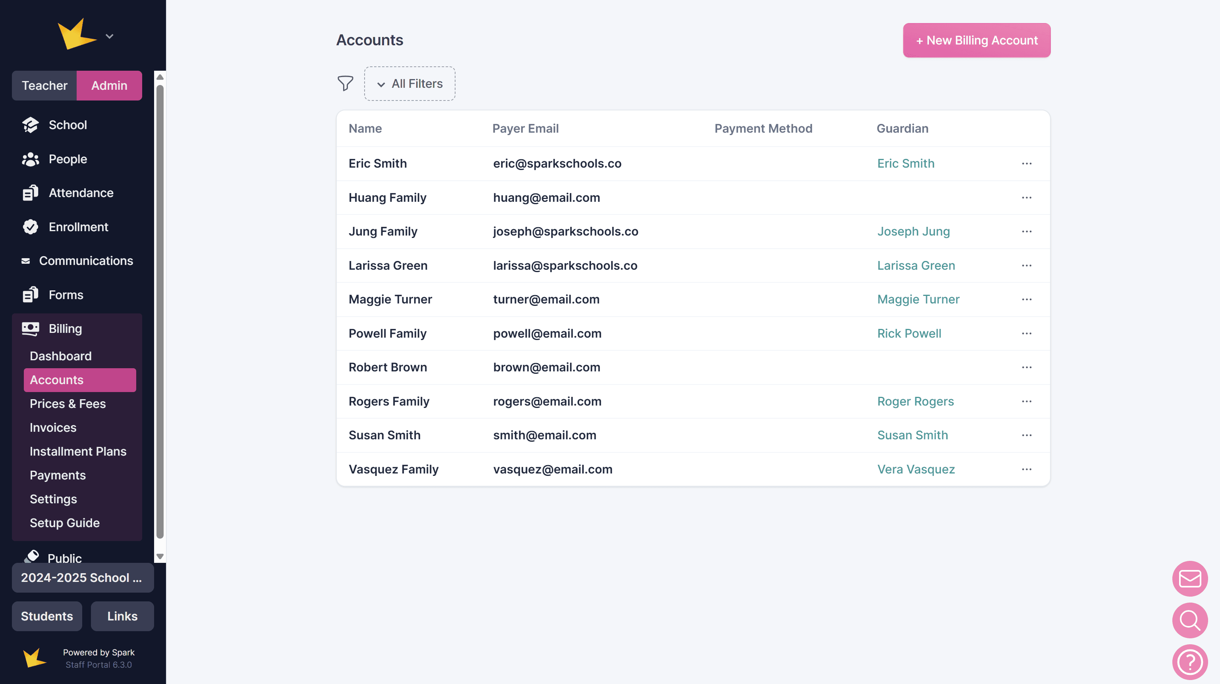Click the New Billing Account button
The width and height of the screenshot is (1220, 684).
pos(976,40)
